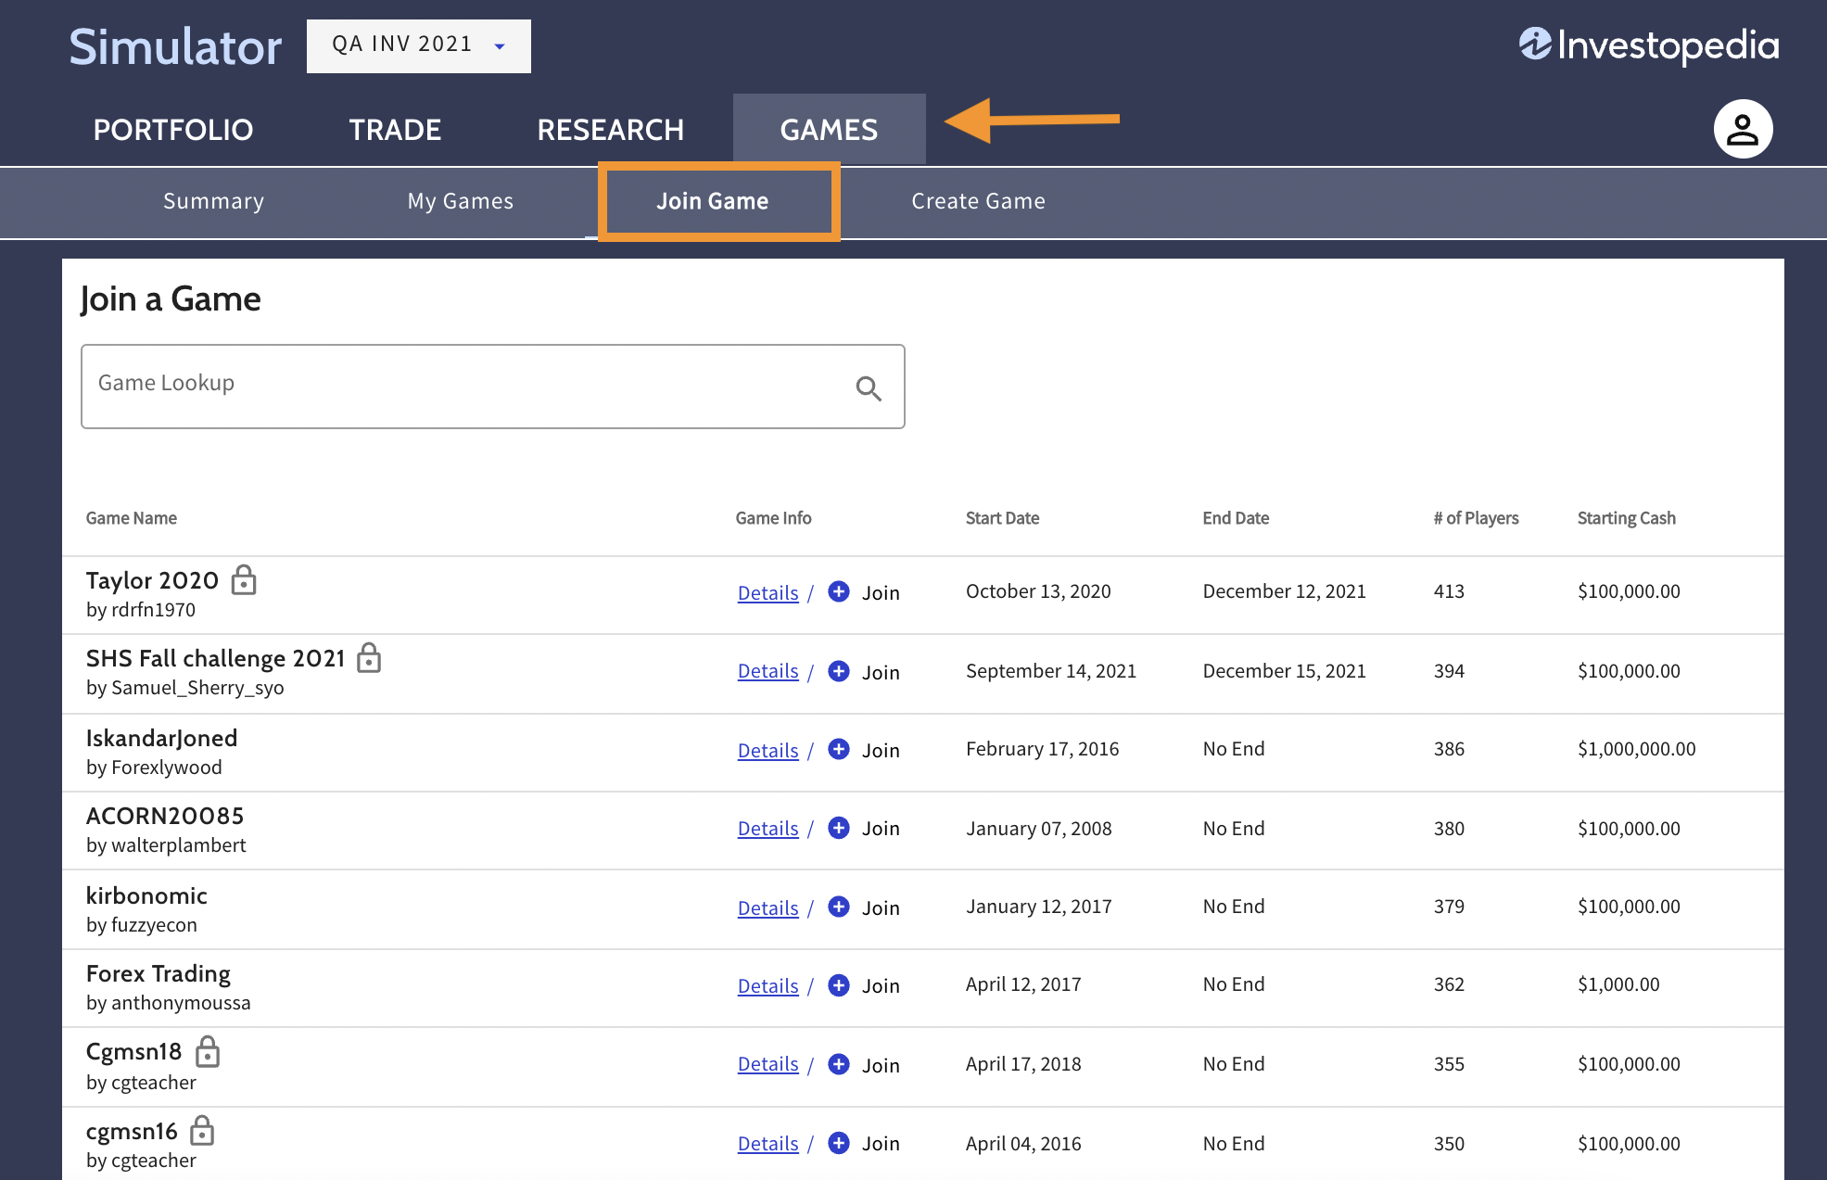Go to the Create Game sub-tab
Image resolution: width=1827 pixels, height=1180 pixels.
tap(978, 201)
